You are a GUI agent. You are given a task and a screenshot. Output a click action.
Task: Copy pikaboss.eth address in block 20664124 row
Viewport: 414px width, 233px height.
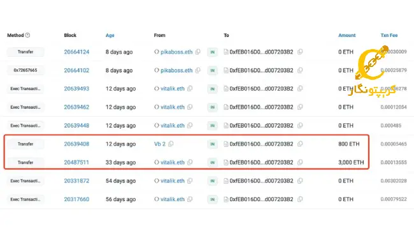tap(197, 52)
